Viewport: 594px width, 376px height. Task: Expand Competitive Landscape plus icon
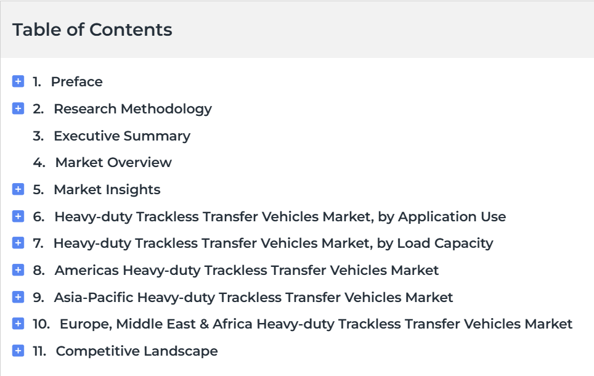pyautogui.click(x=18, y=351)
